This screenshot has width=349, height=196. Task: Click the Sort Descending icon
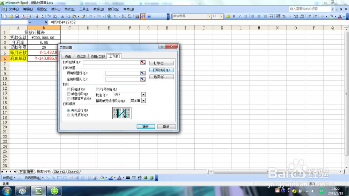130,16
